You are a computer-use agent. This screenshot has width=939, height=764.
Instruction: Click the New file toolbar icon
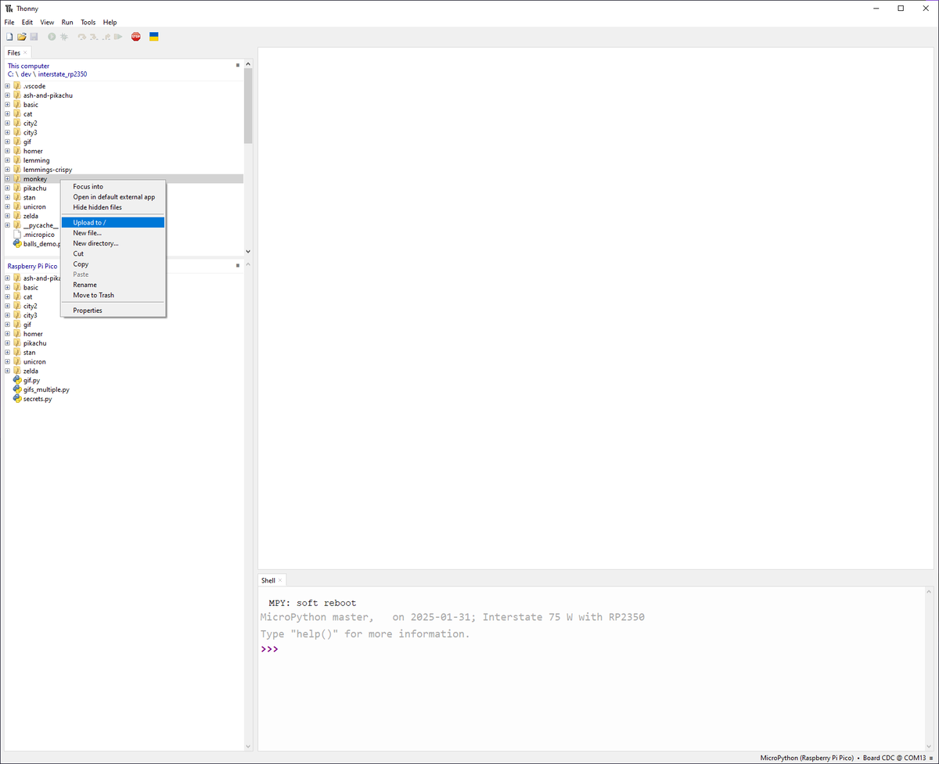[9, 37]
